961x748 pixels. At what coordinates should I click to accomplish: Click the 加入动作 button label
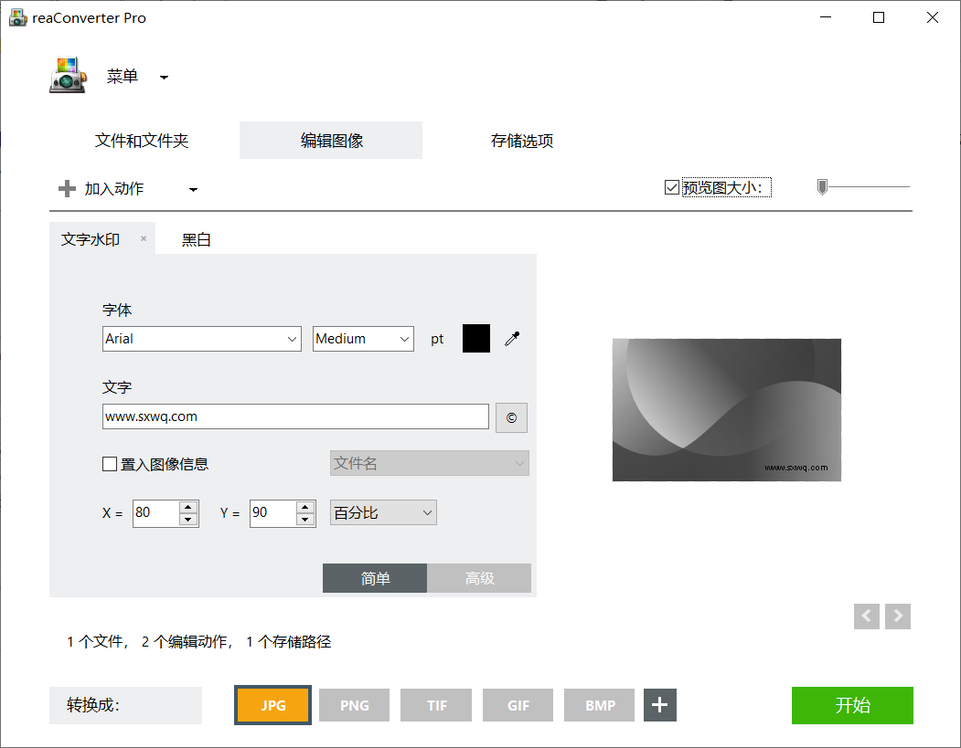coord(114,188)
